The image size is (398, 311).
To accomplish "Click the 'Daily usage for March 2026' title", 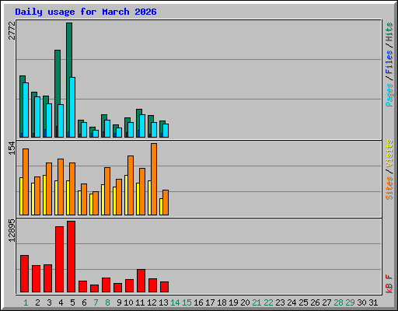I will tap(86, 12).
